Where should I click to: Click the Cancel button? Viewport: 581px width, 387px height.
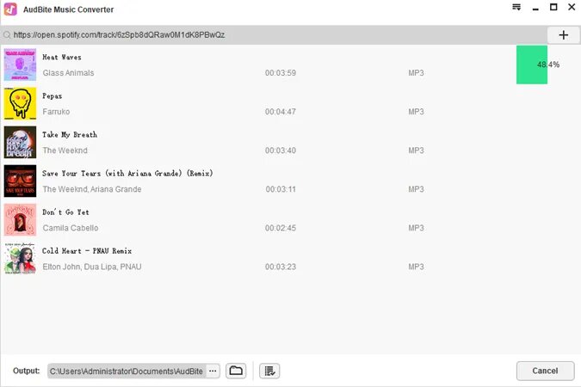click(x=545, y=371)
